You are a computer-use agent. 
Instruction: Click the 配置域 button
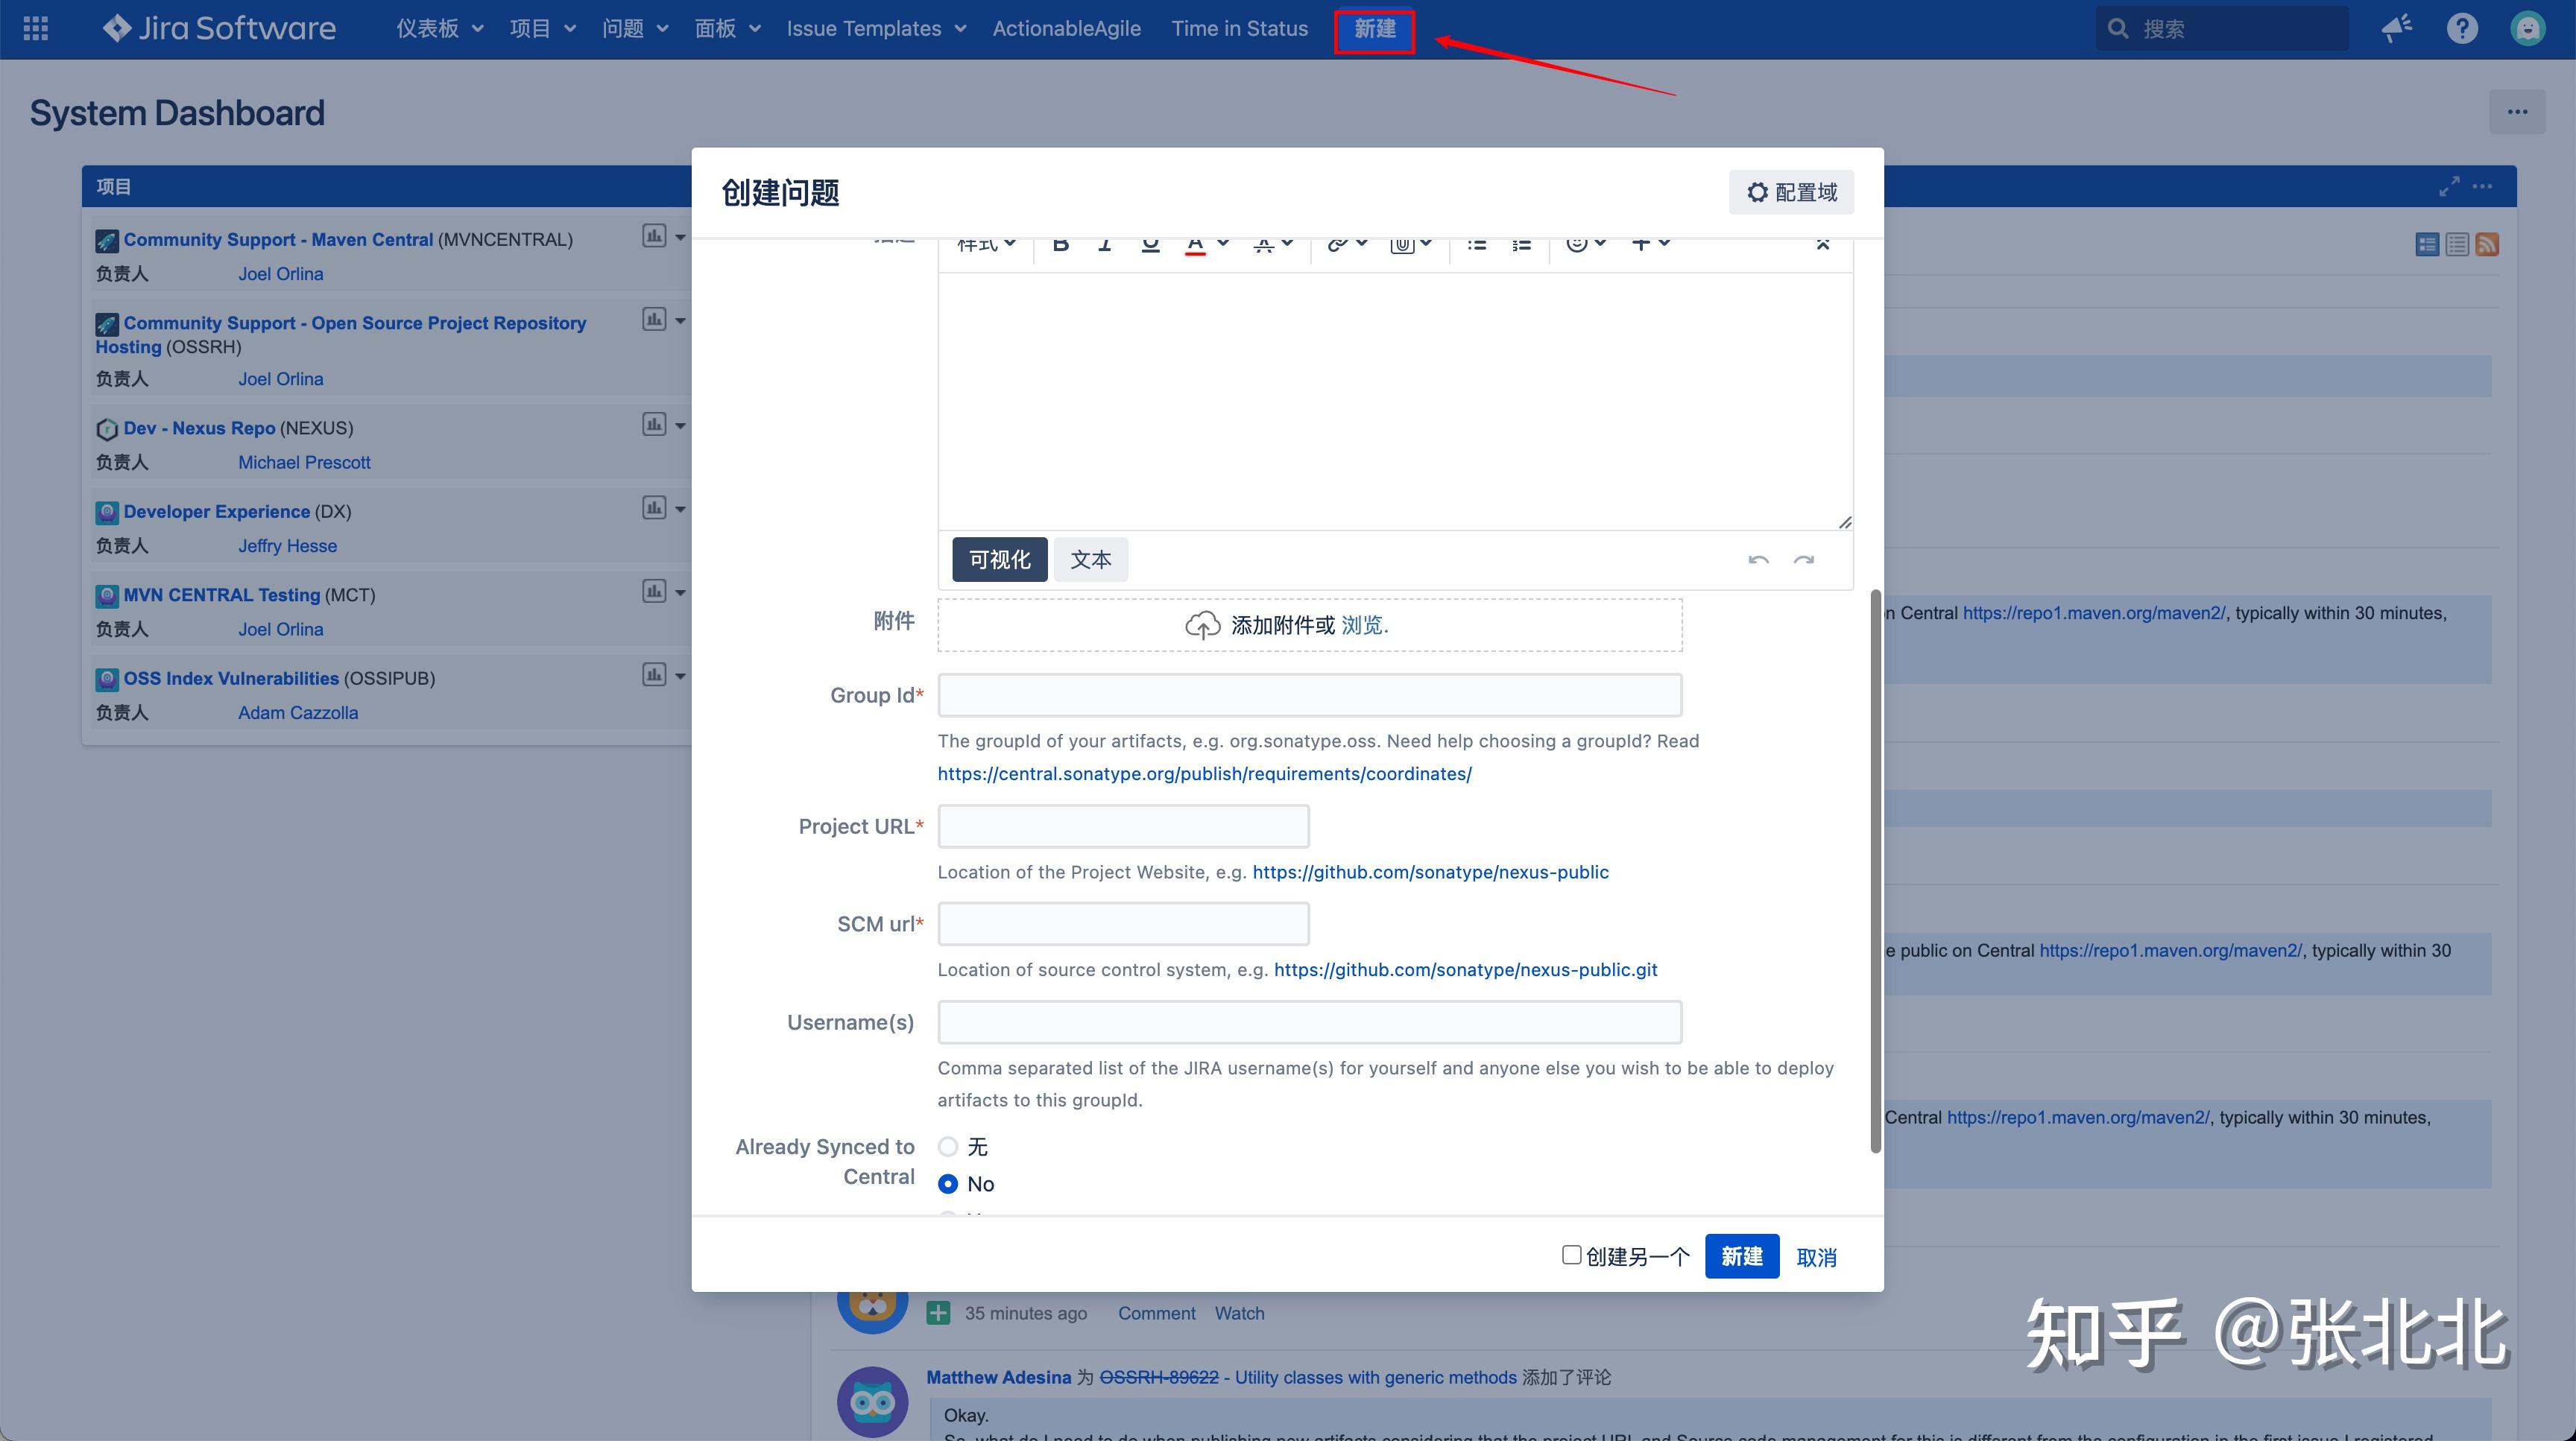pyautogui.click(x=1791, y=192)
